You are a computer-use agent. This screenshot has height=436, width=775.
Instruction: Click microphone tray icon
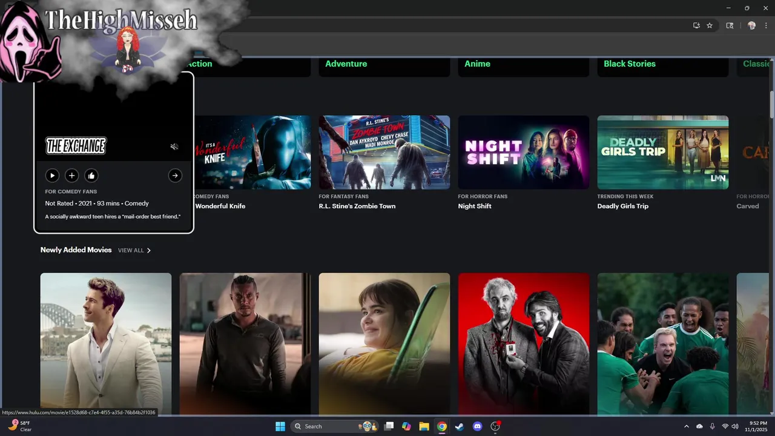click(713, 426)
